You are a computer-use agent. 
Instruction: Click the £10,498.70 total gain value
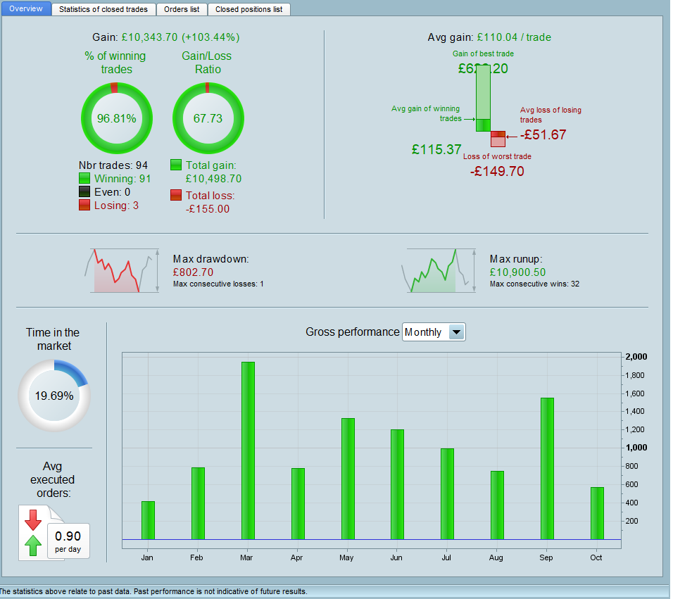[x=214, y=179]
